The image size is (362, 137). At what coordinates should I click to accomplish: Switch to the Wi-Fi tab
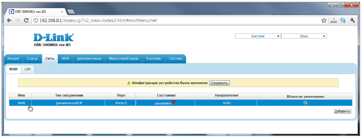tap(65, 59)
